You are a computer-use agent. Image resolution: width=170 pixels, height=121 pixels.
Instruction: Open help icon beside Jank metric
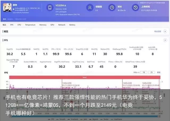(156, 49)
